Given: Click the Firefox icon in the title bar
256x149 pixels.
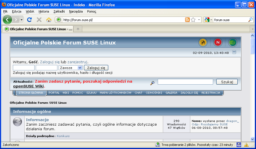Looking at the screenshot, I should pos(4,5).
